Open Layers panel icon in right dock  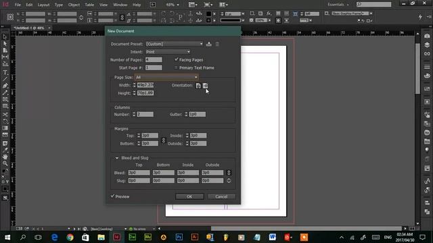coord(427,45)
